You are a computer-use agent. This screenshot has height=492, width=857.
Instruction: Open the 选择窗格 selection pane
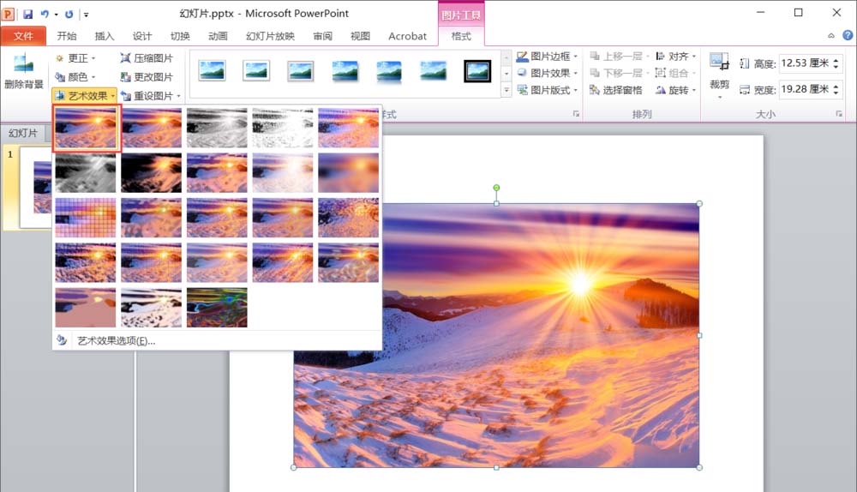point(616,90)
